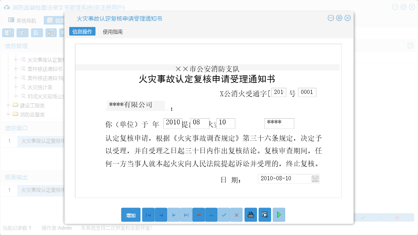
Task: Delete the current record with red minus icon
Action: (x=198, y=214)
